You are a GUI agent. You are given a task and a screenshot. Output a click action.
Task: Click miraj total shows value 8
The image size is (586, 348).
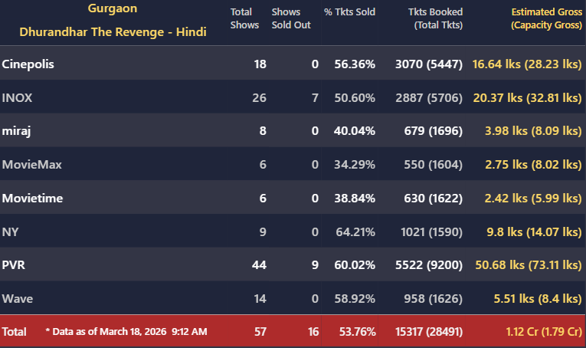coord(263,131)
